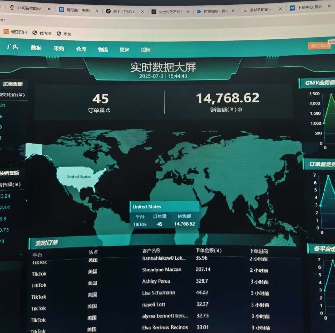Close the 易可图 tab
The image size is (335, 333).
[x=96, y=11]
